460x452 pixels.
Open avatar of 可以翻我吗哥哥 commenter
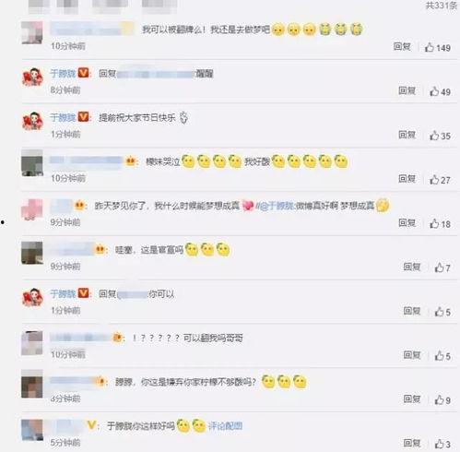(x=32, y=343)
